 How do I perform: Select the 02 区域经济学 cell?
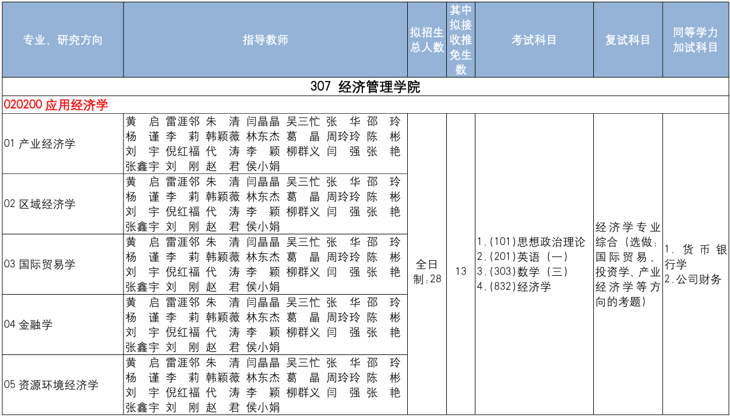click(63, 204)
